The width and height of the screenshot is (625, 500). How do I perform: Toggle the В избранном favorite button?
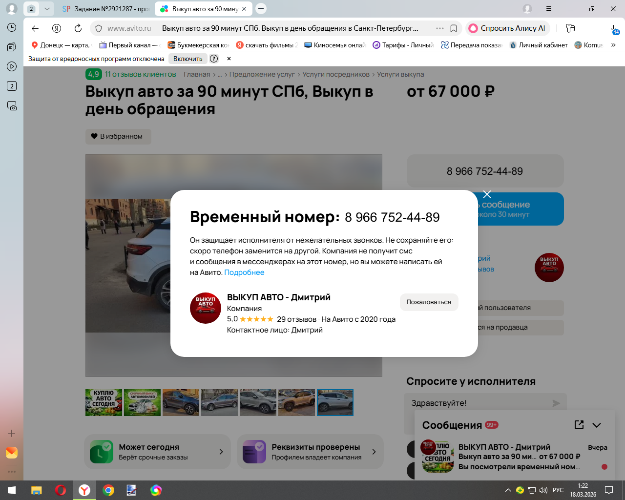point(118,136)
